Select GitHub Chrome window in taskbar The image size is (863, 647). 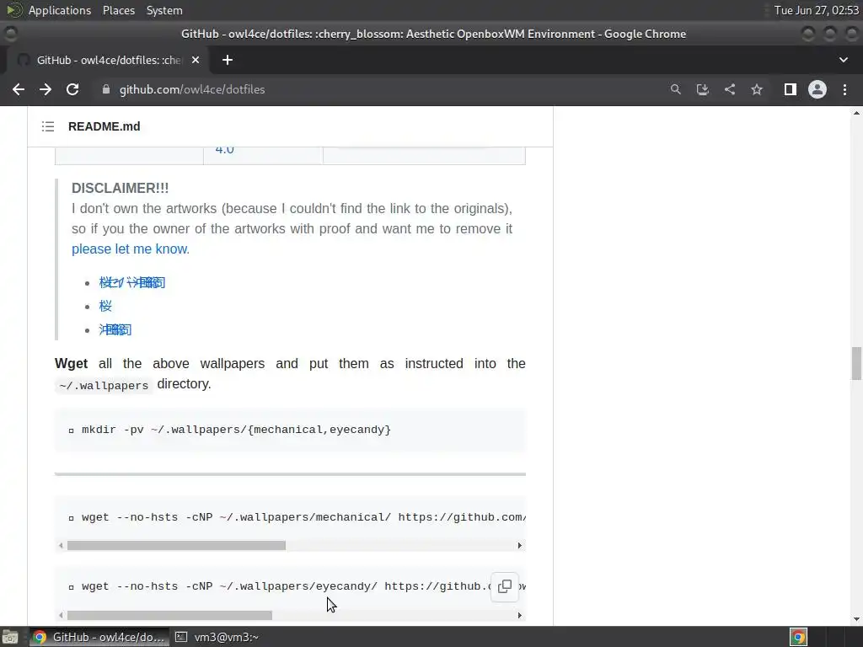click(99, 637)
